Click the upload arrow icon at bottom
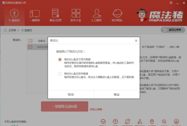The height and width of the screenshot is (126, 187). point(115,121)
